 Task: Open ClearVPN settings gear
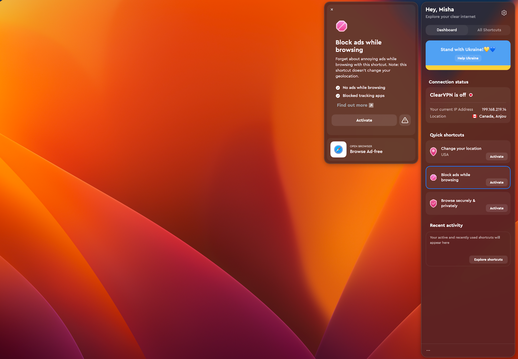(x=504, y=13)
